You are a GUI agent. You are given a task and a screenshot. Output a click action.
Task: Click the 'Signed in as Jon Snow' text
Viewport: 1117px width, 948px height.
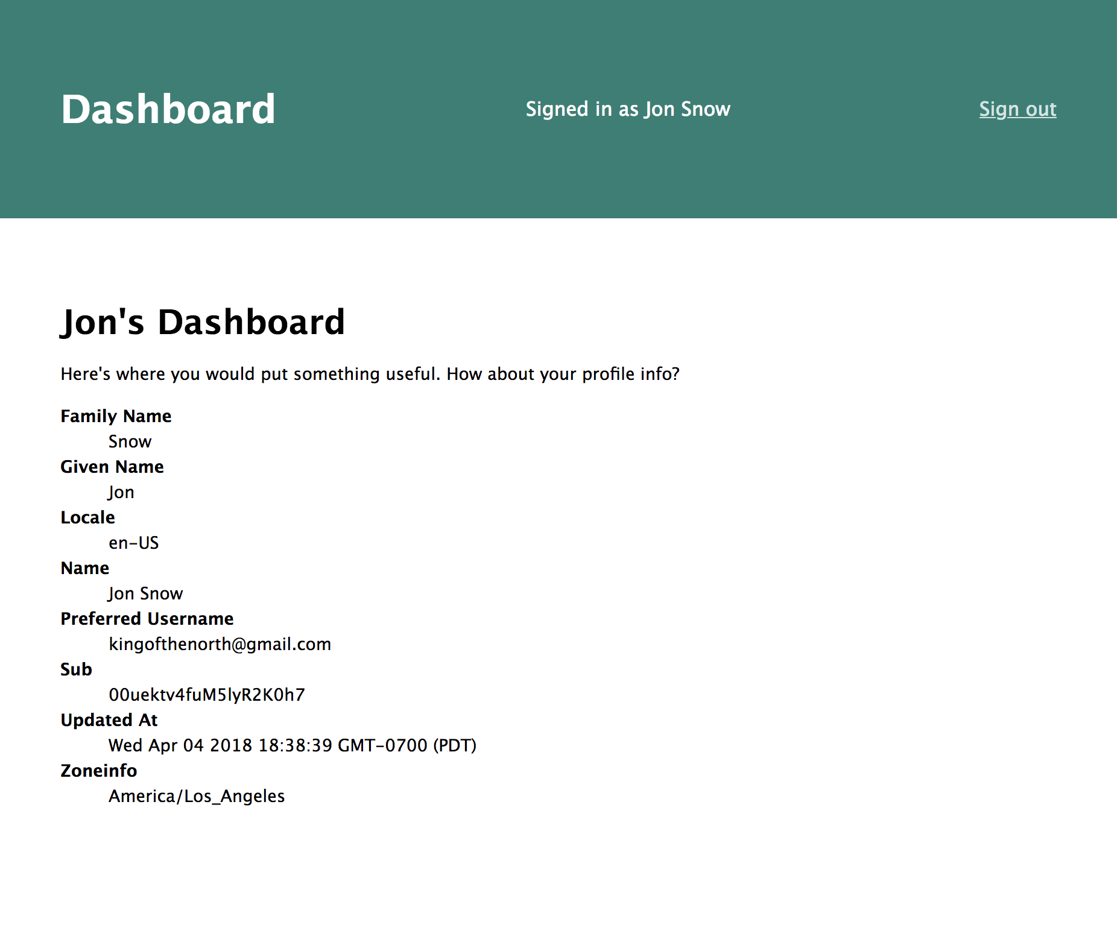point(627,109)
